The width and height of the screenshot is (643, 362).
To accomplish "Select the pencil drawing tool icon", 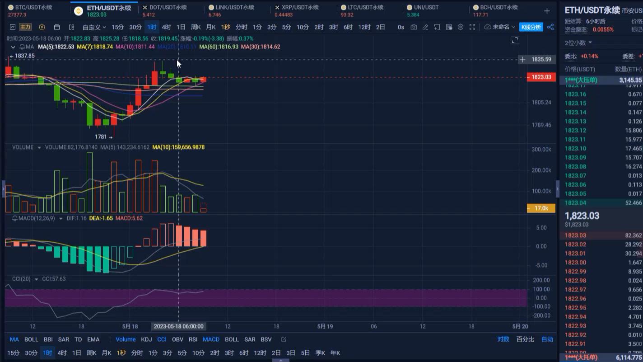I will coord(425,27).
